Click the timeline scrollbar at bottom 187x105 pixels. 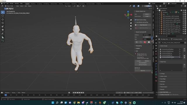77,98
